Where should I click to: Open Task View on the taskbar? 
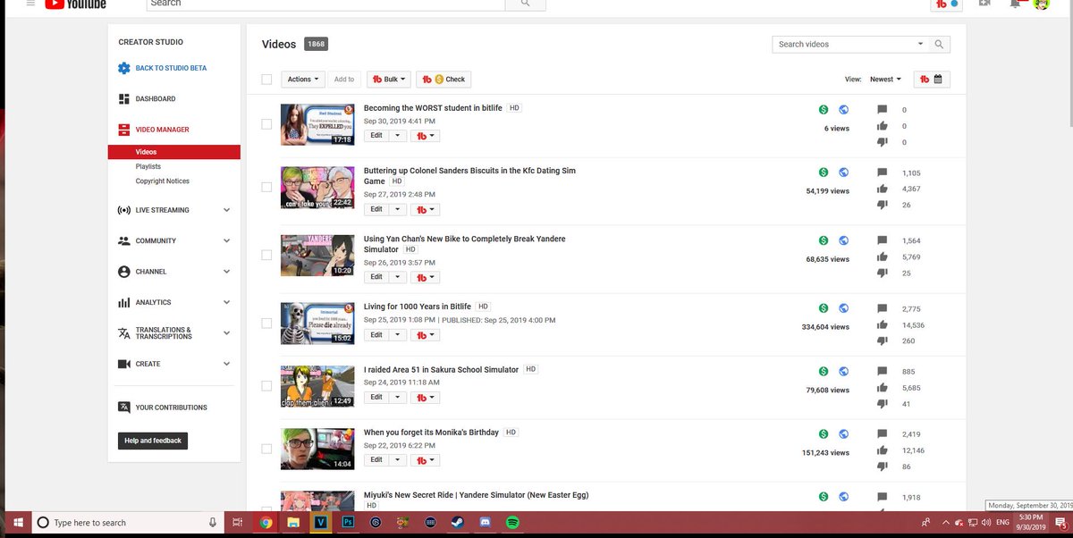pos(237,523)
